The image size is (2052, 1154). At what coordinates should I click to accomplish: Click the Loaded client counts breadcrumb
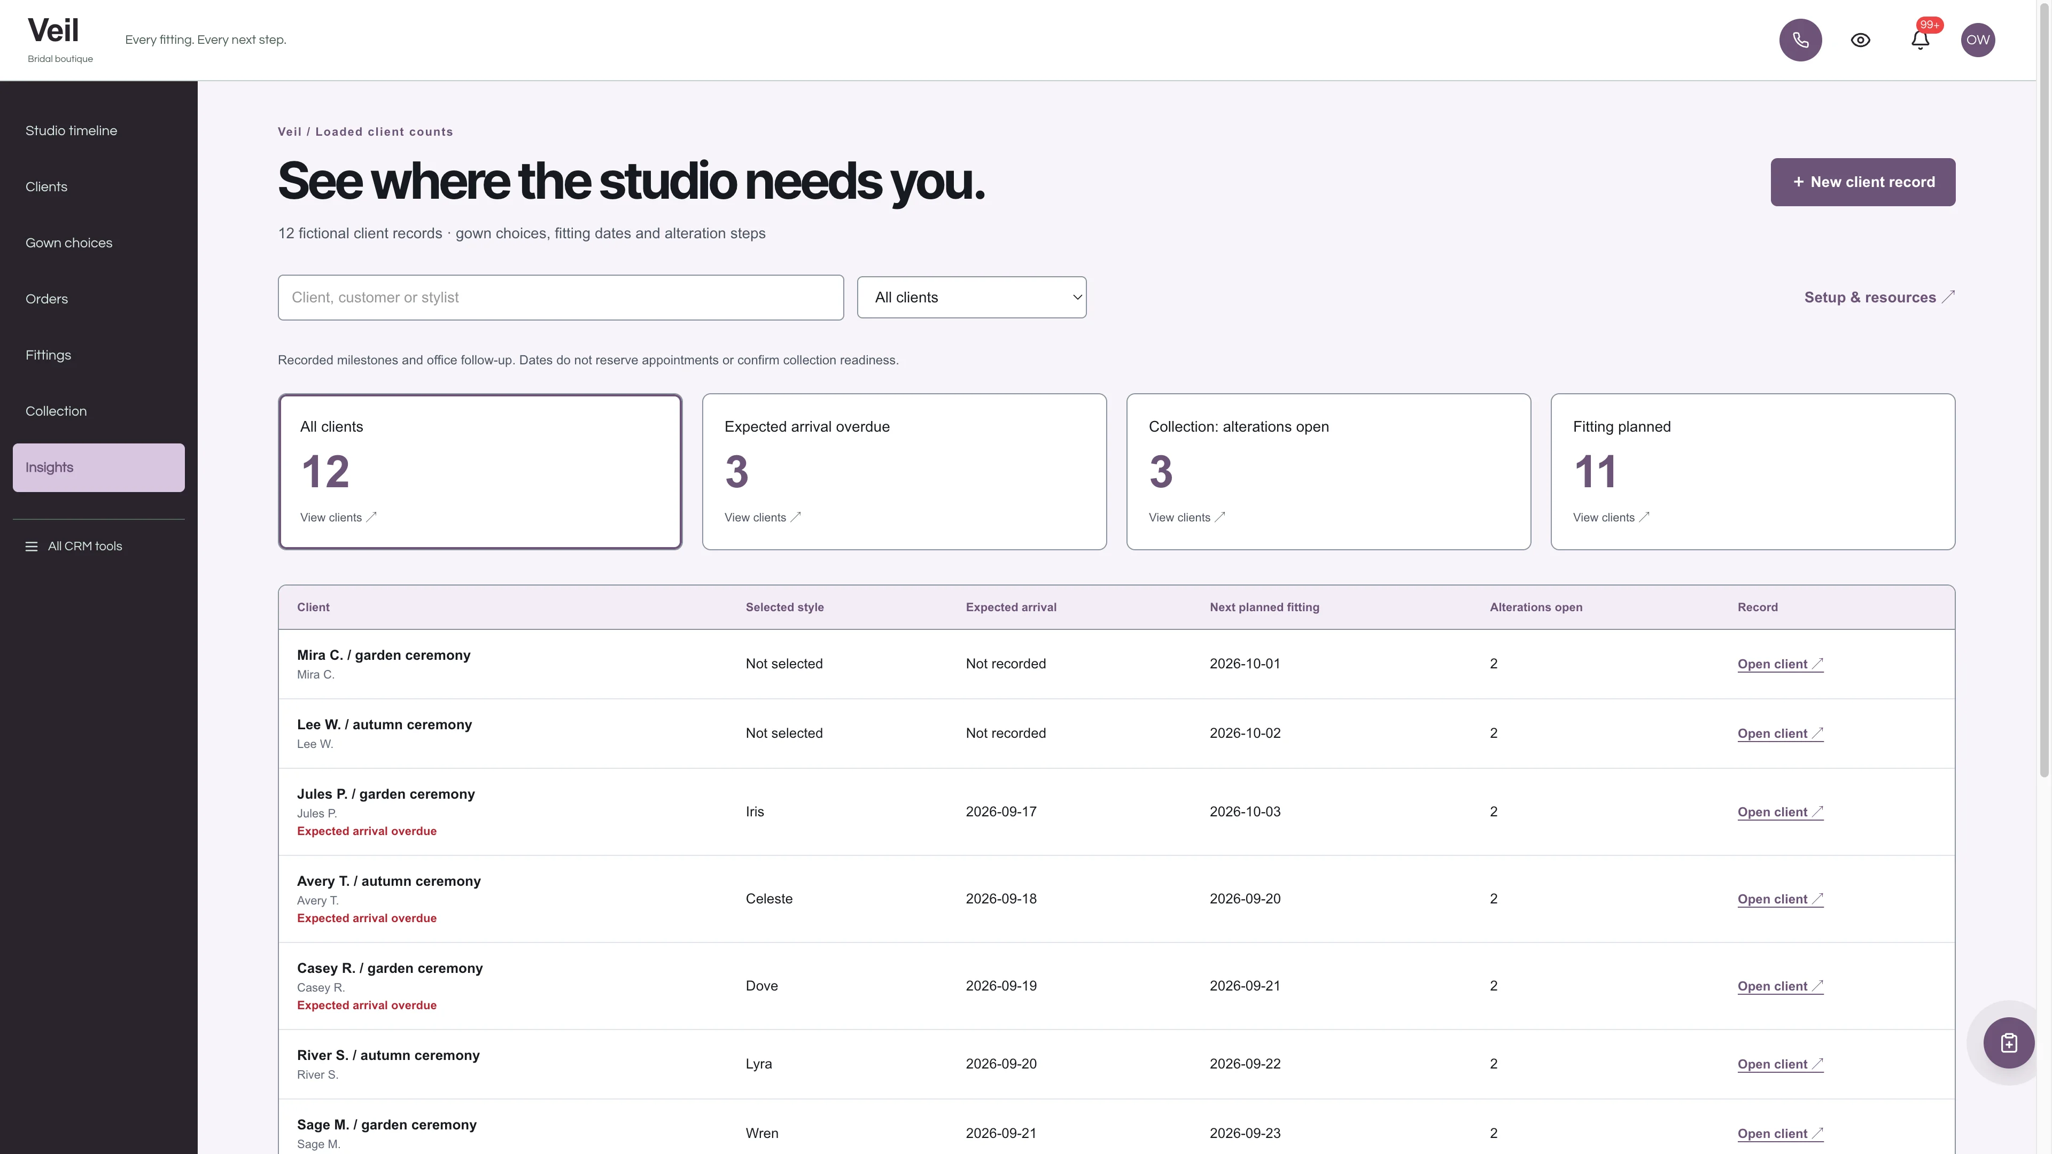click(x=384, y=132)
